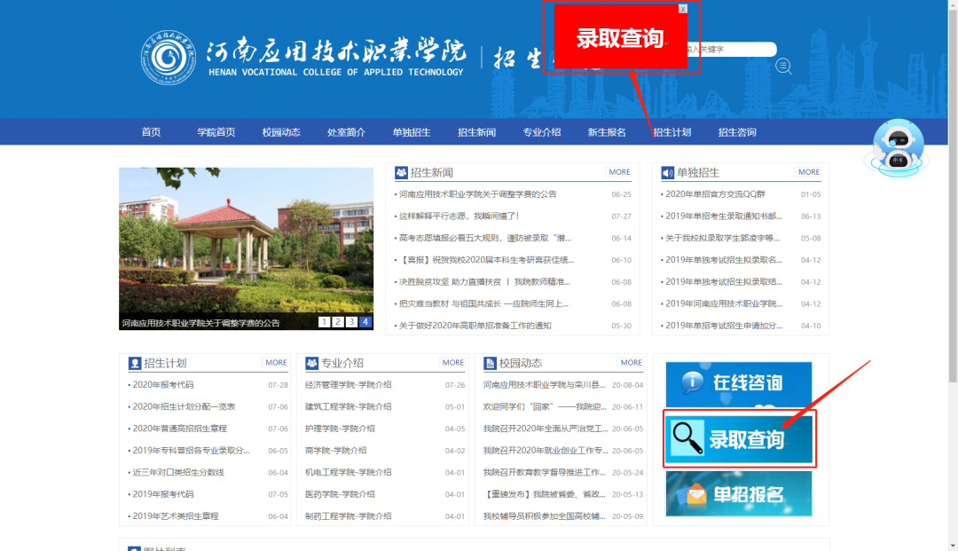Open 2019年单招考试招生申请加分 link
958x551 pixels.
[724, 326]
